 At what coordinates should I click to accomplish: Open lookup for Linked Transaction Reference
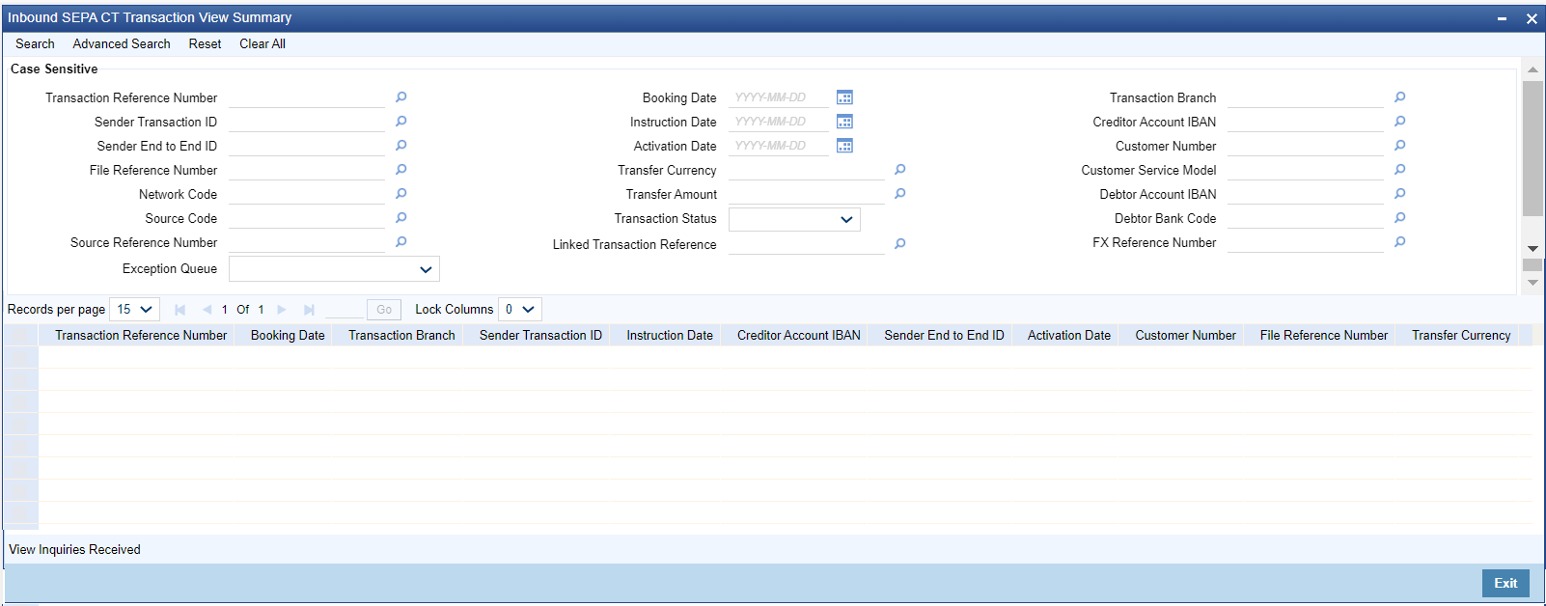pyautogui.click(x=900, y=244)
